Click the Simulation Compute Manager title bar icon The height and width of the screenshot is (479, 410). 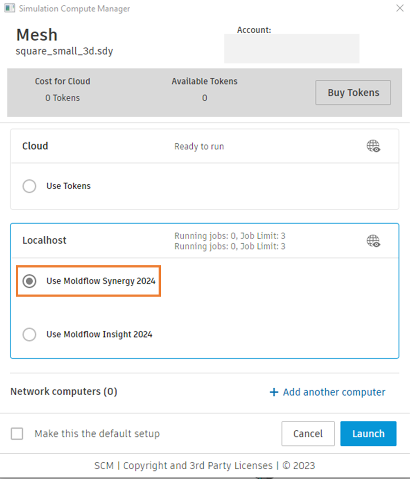[9, 8]
